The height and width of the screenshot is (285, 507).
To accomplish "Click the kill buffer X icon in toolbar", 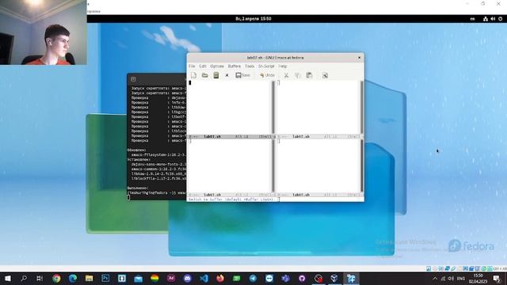I will (x=227, y=75).
